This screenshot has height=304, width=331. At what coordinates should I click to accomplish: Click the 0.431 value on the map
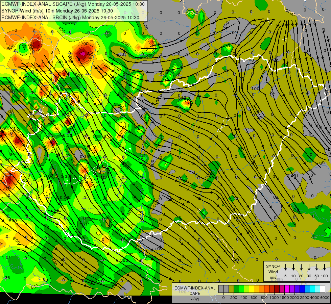(293, 176)
